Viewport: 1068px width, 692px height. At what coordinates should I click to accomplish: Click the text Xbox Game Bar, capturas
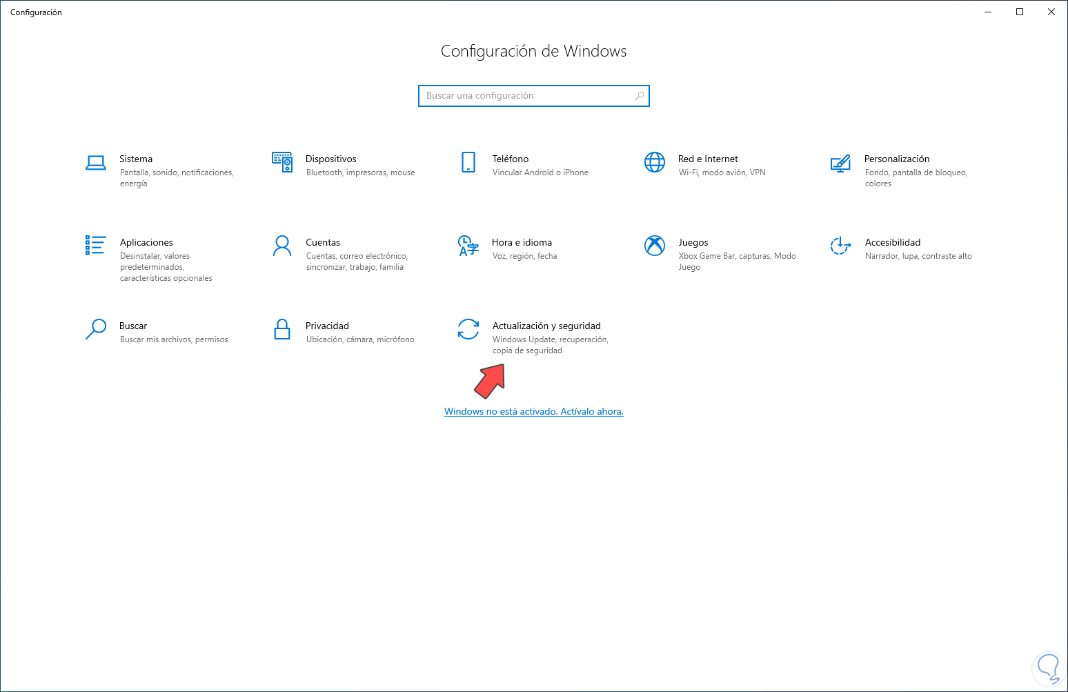click(x=724, y=256)
